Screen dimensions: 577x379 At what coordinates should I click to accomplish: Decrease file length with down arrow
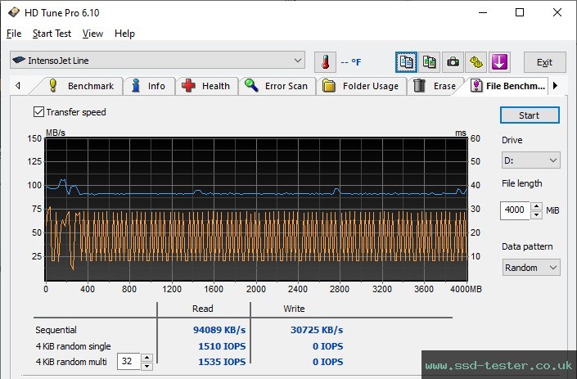(x=537, y=215)
